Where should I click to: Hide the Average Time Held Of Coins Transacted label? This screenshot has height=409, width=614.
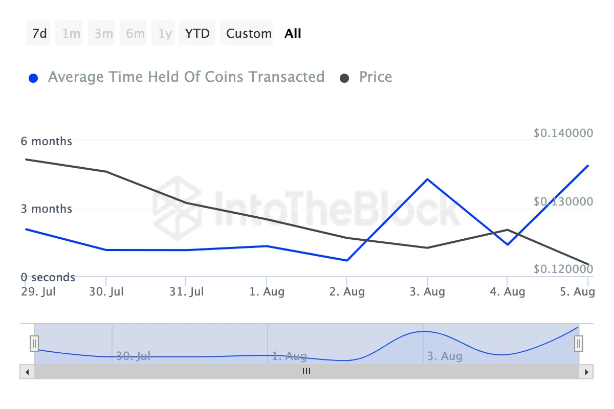pos(186,77)
